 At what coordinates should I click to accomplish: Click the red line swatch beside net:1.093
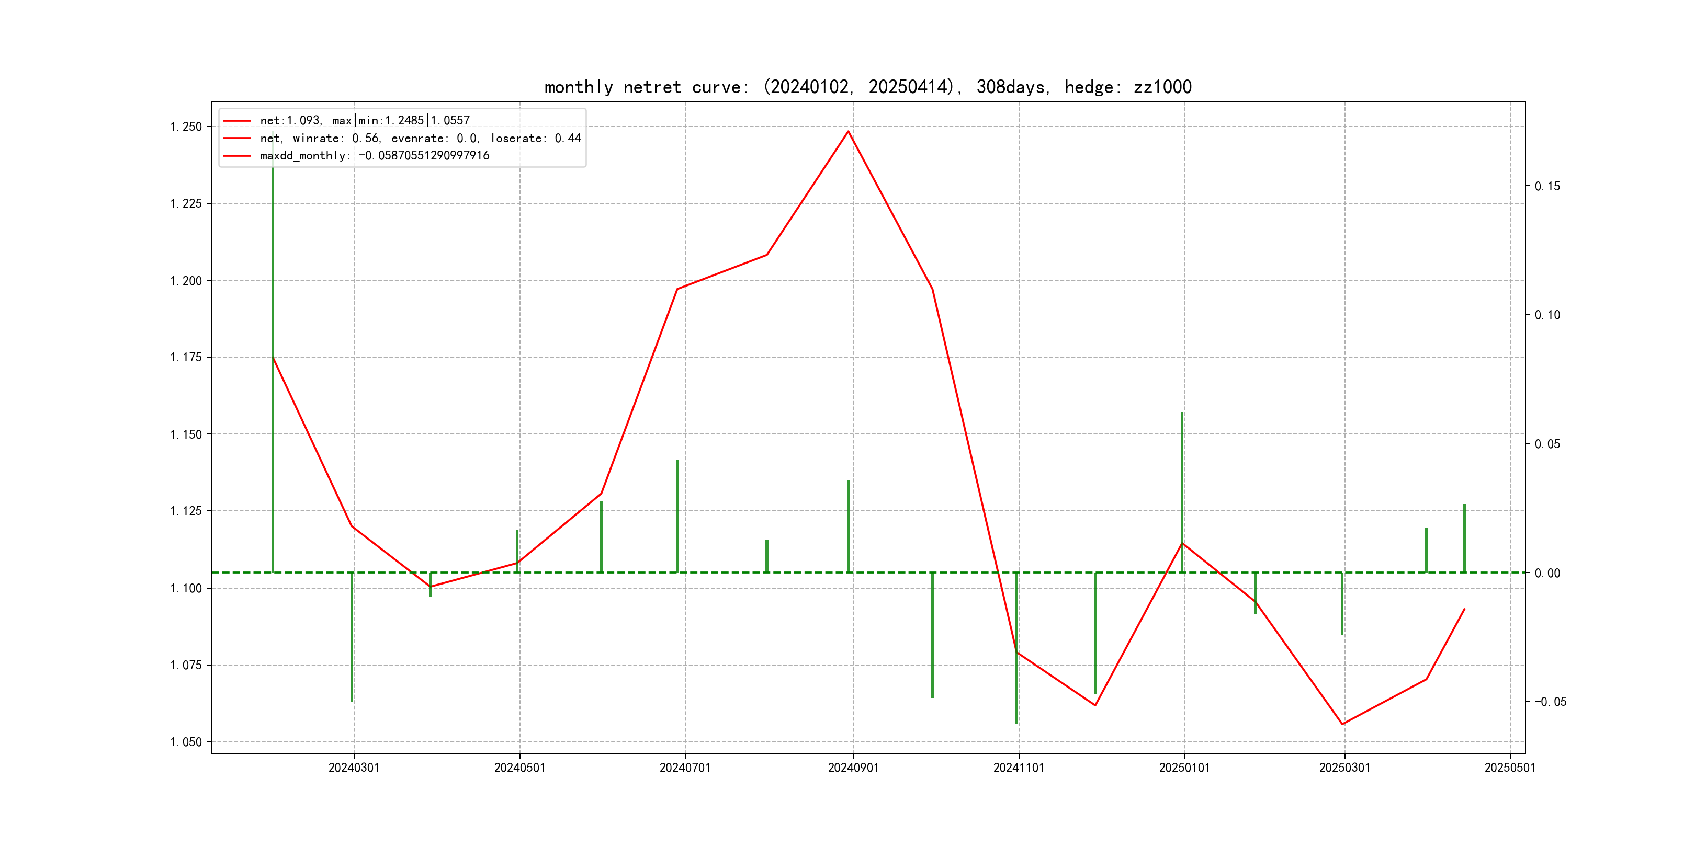(x=237, y=120)
